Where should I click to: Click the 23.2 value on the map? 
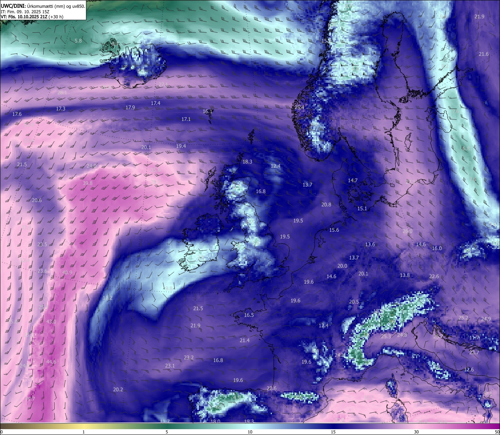point(189,357)
